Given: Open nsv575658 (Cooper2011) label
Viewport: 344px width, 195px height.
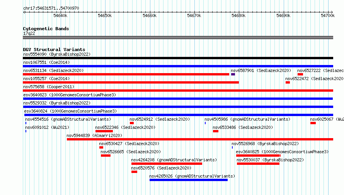Looking at the screenshot, I should (x=49, y=87).
